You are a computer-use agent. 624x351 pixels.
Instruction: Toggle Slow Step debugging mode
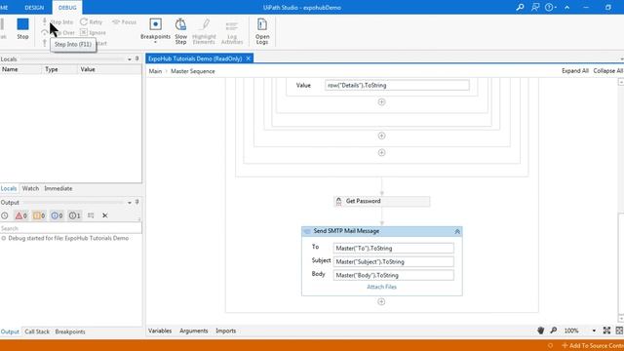tap(180, 31)
